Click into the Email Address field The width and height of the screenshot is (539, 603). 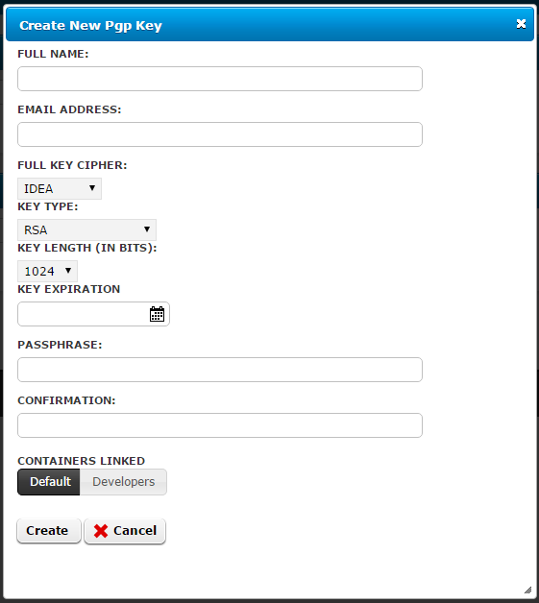click(220, 134)
